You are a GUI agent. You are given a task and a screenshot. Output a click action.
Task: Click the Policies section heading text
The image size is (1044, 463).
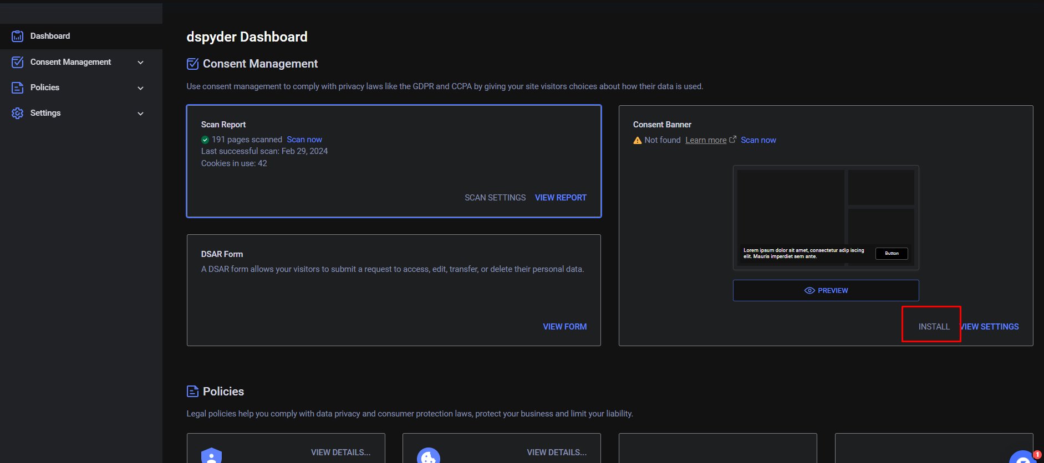223,392
